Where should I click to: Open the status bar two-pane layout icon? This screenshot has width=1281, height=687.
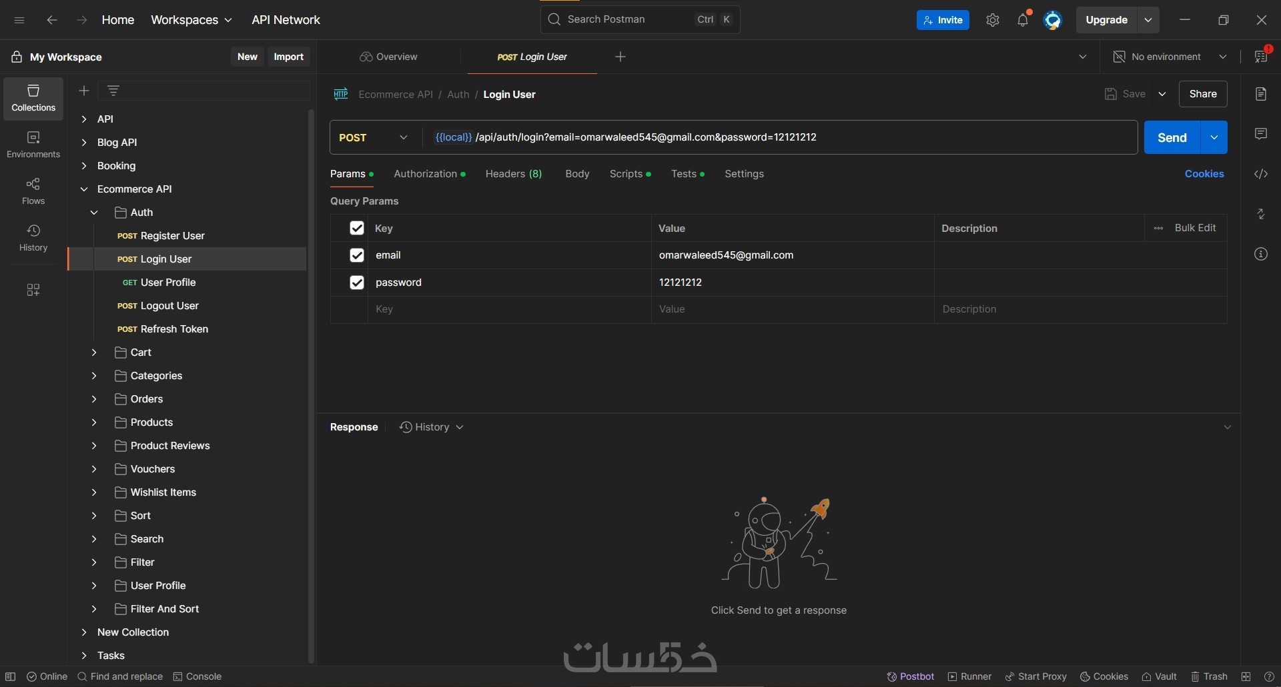(1246, 676)
